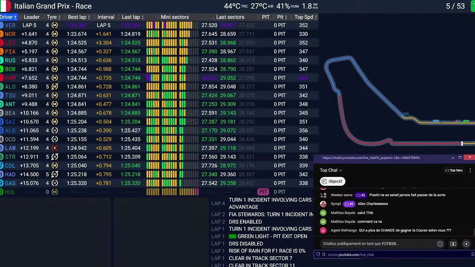Click the hard tyre icon in HAD row
The height and width of the screenshot is (267, 475).
[55, 174]
